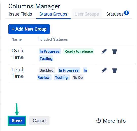Click the question mark help icon
The image size is (137, 131).
click(x=99, y=121)
